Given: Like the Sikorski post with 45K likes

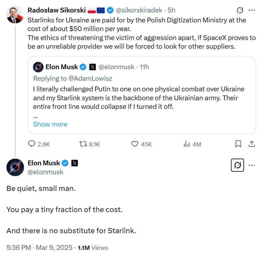Looking at the screenshot, I should point(135,144).
